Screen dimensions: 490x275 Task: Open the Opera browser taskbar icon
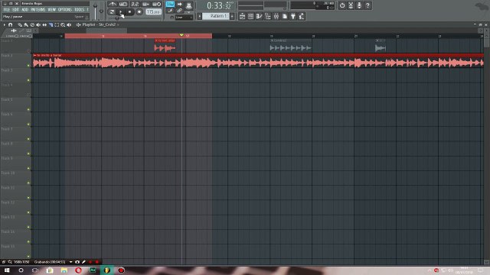78,270
